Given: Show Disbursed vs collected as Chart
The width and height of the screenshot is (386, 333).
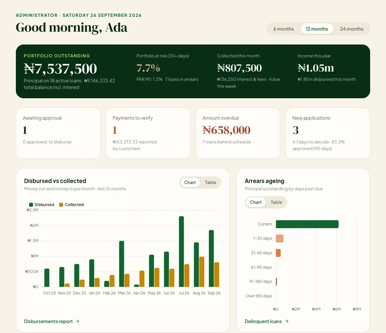Looking at the screenshot, I should [x=190, y=182].
